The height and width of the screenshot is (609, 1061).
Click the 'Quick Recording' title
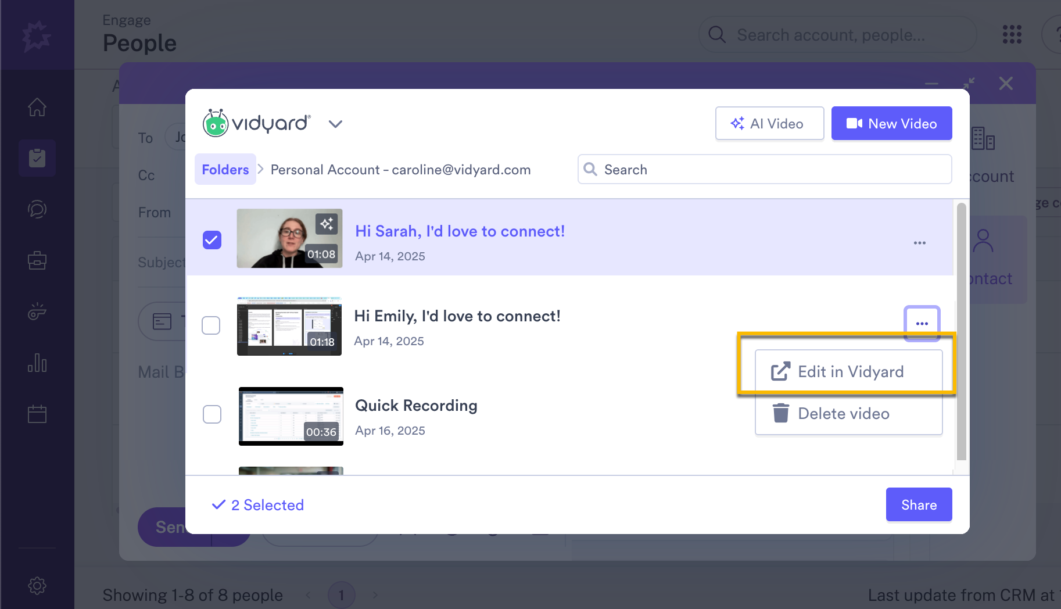click(x=416, y=406)
